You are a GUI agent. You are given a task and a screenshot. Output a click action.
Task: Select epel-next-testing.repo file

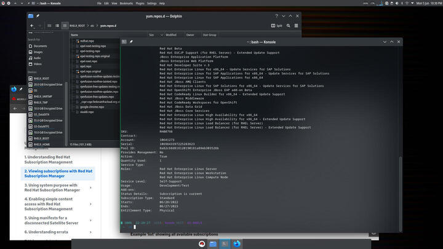pyautogui.click(x=93, y=46)
